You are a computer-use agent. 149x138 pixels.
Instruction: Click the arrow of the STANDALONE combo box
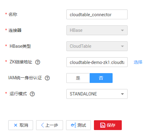(122, 94)
